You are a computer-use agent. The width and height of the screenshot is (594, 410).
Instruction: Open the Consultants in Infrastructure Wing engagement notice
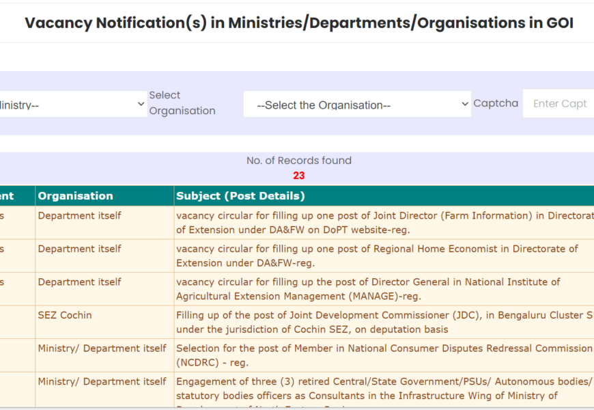click(382, 388)
